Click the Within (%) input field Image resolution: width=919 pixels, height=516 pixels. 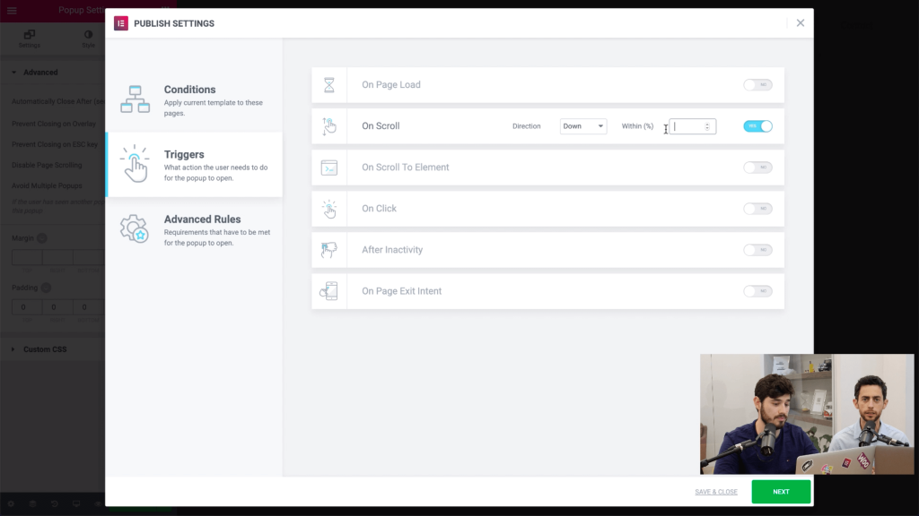tap(687, 126)
